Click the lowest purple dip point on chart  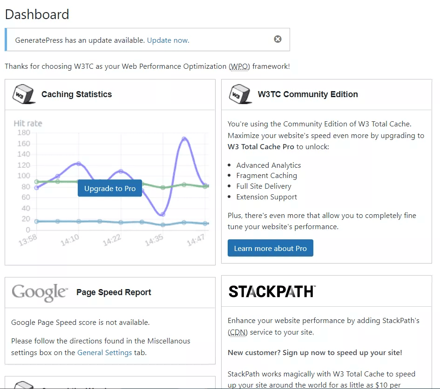(x=162, y=214)
